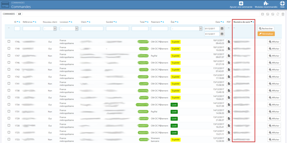Click the refresh list icon in toolbar
The width and height of the screenshot is (287, 143).
coord(278,14)
